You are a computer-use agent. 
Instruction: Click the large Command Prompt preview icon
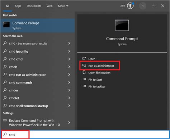coord(122,25)
